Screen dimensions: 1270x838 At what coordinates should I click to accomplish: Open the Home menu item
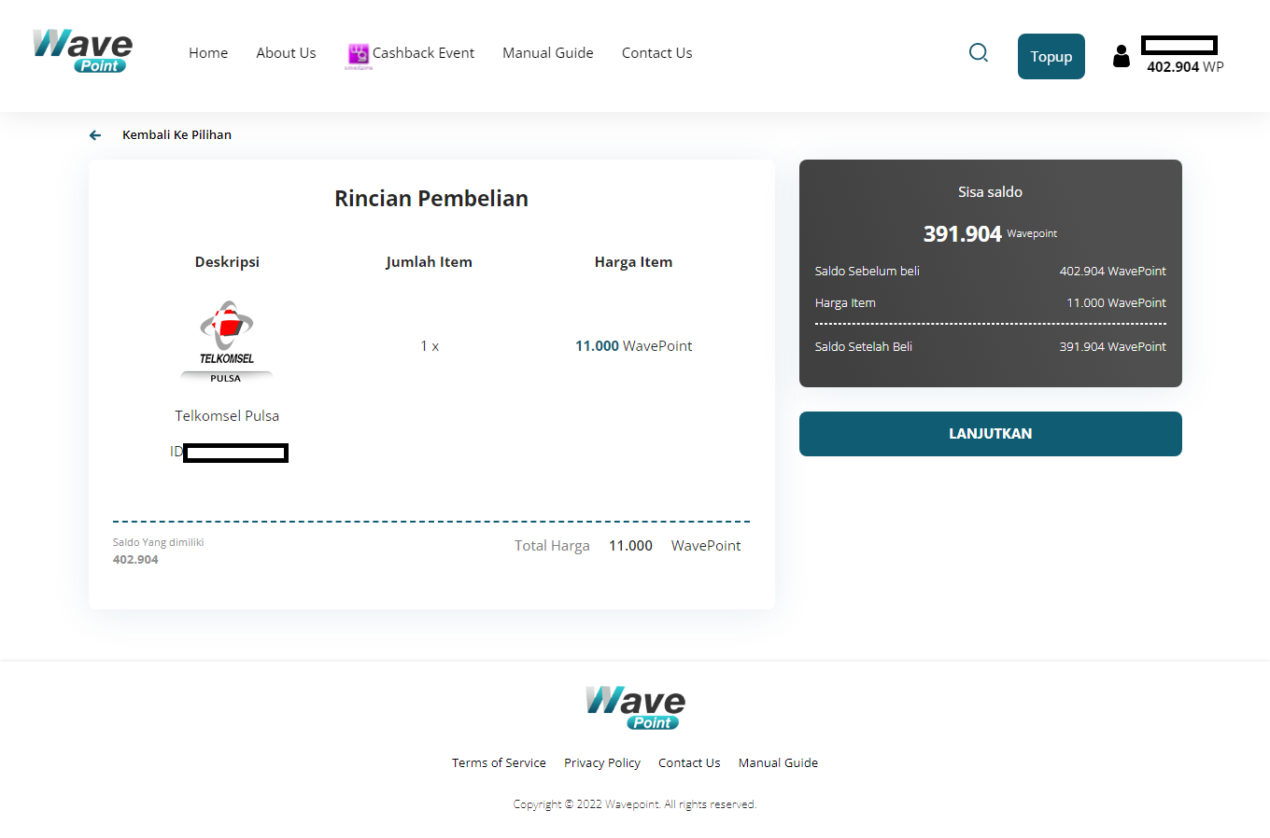(x=208, y=53)
